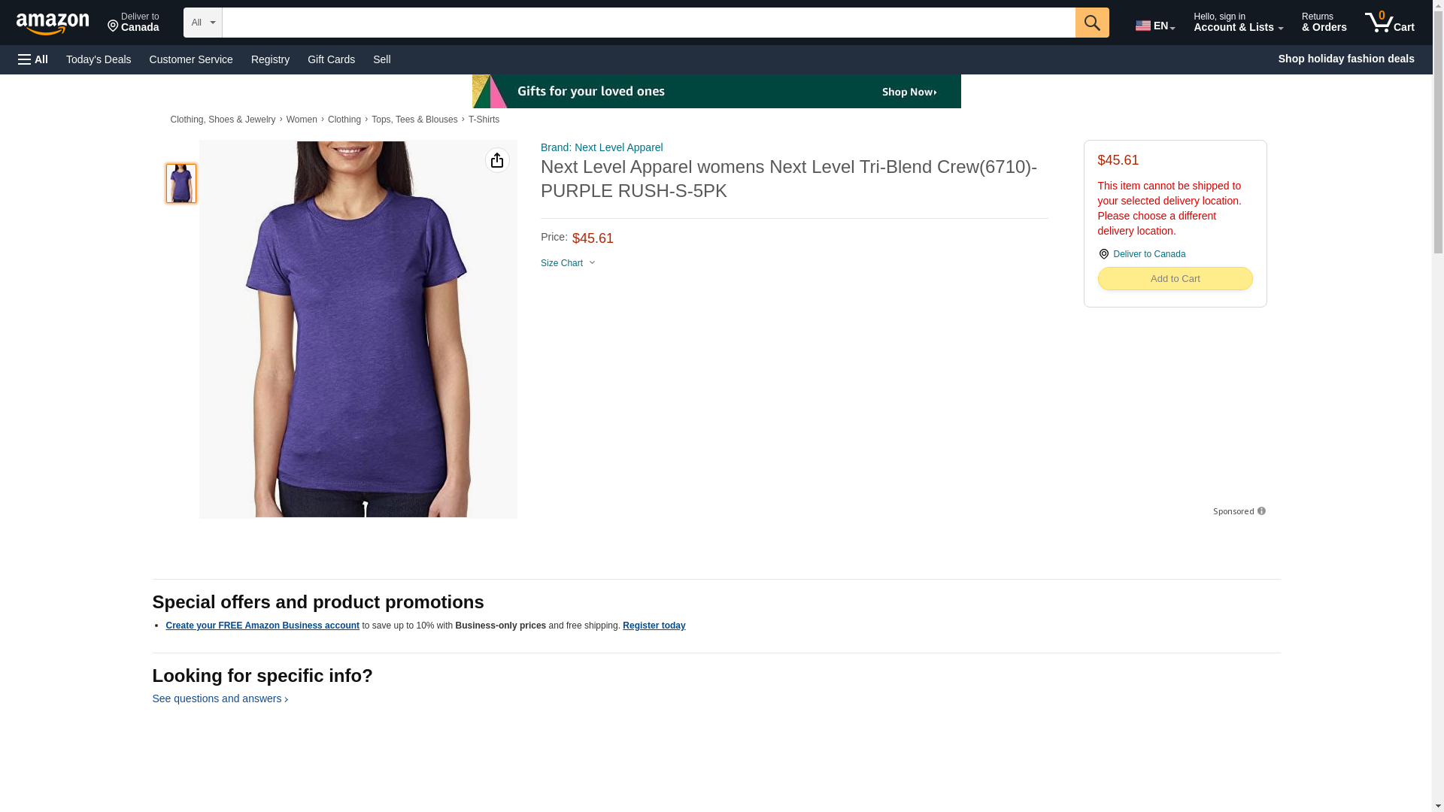The height and width of the screenshot is (812, 1444).
Task: Click the Gifts for your loved ones banner
Action: 716,91
